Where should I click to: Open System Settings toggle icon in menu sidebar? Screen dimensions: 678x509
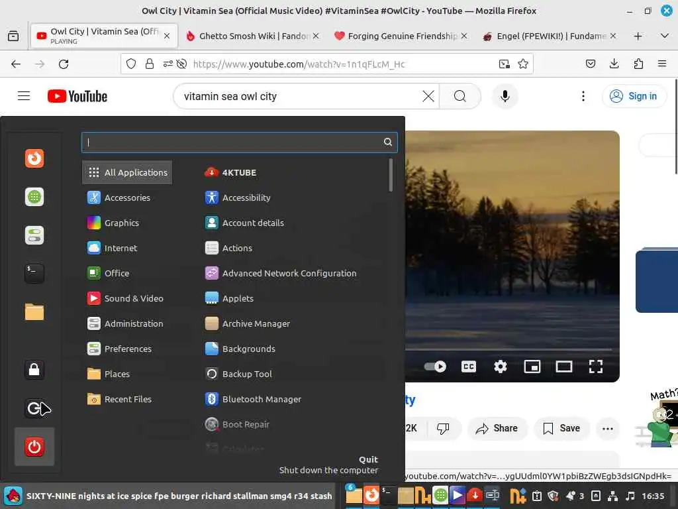(34, 235)
